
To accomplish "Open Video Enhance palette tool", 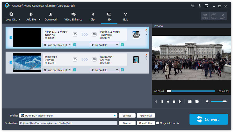I will (x=73, y=17).
